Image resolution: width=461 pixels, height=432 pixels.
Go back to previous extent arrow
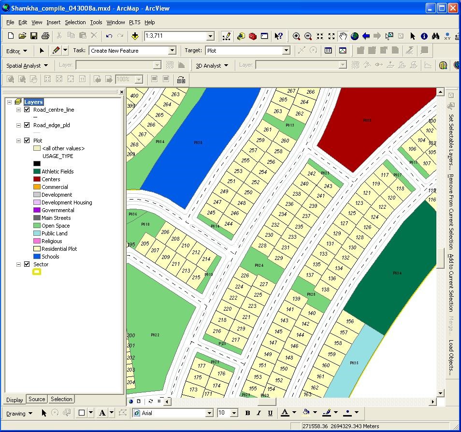point(366,36)
